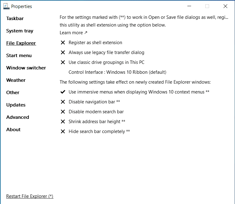Screen dimensions: 235x204
Task: Click the checkmark icon beside immersive menus
Action: (x=63, y=92)
